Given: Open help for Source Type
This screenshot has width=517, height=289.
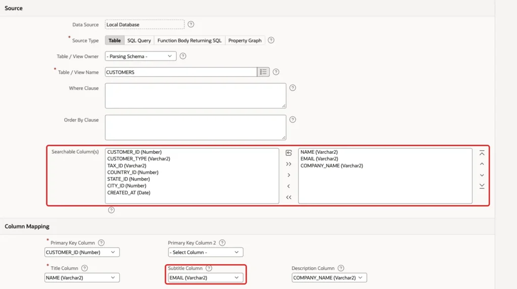Looking at the screenshot, I should (271, 40).
